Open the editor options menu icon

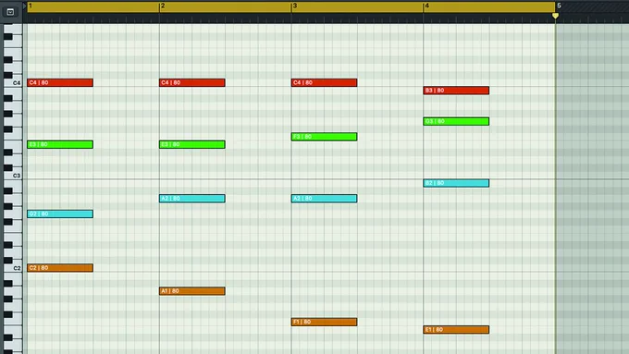(10, 12)
